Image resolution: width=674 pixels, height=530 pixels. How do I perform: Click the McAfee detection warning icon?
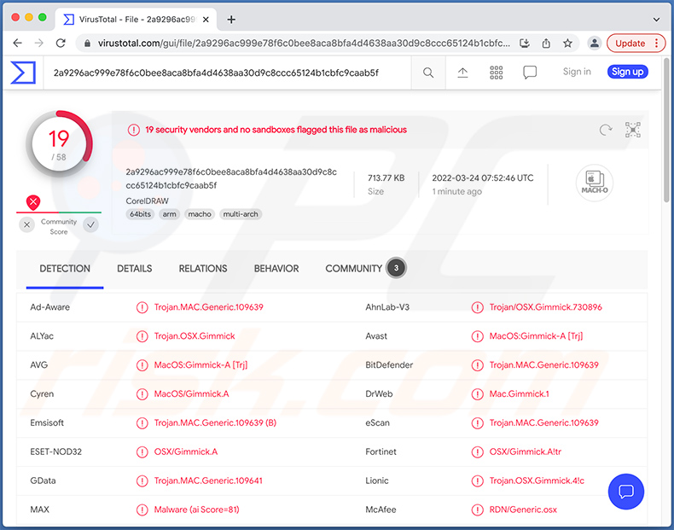477,510
